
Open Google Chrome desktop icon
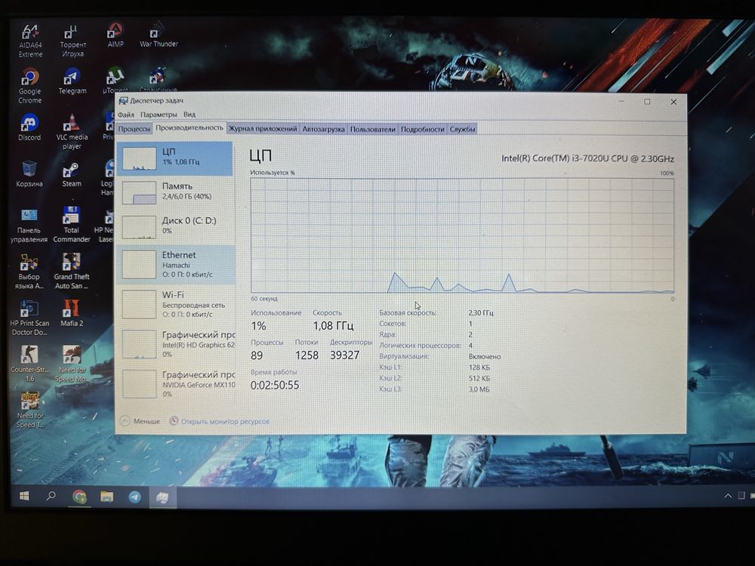coord(30,87)
